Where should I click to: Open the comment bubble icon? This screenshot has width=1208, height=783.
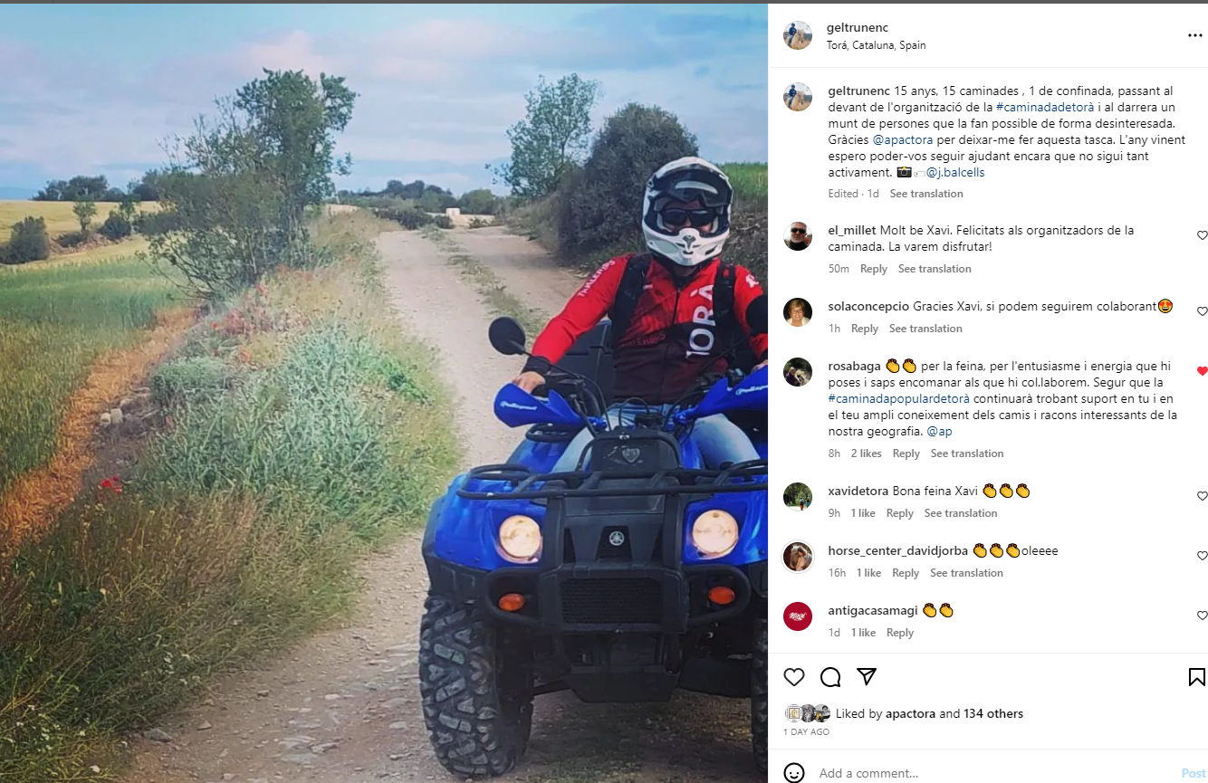[830, 677]
